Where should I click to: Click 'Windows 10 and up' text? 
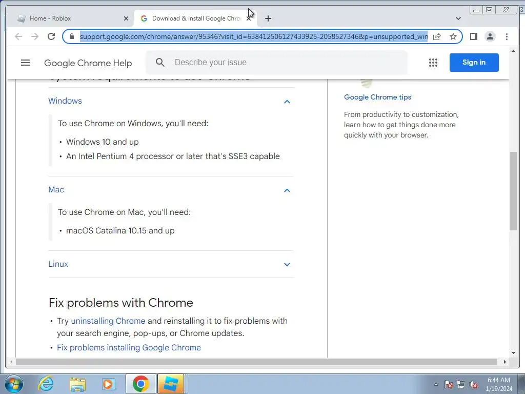point(103,142)
